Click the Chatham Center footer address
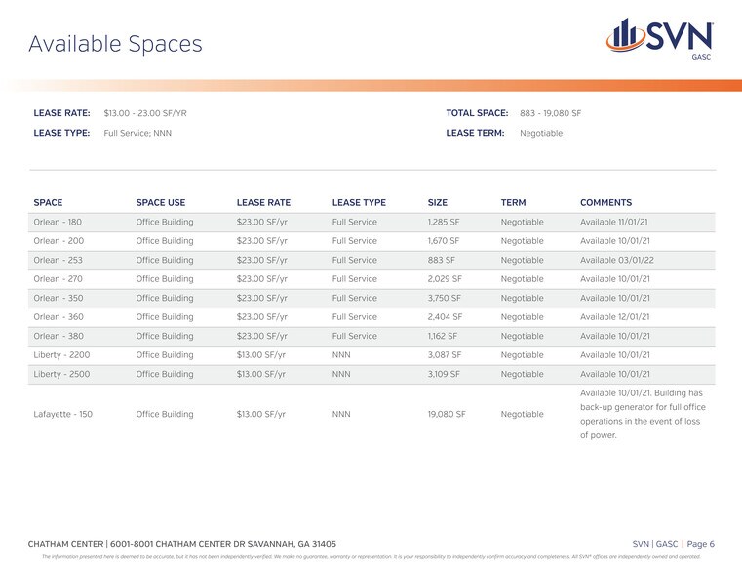Image resolution: width=742 pixels, height=574 pixels. click(182, 544)
